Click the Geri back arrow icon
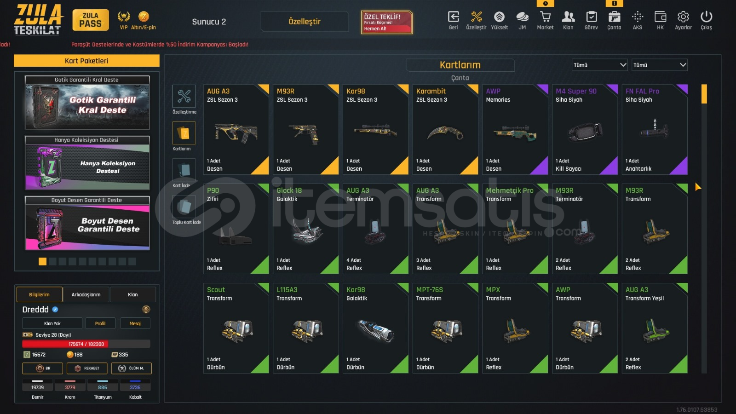Image resolution: width=736 pixels, height=414 pixels. tap(454, 17)
